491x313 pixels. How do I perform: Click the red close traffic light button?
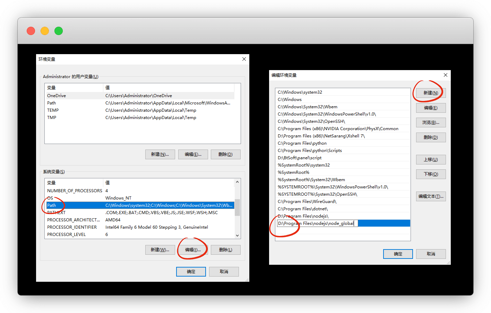pyautogui.click(x=31, y=31)
